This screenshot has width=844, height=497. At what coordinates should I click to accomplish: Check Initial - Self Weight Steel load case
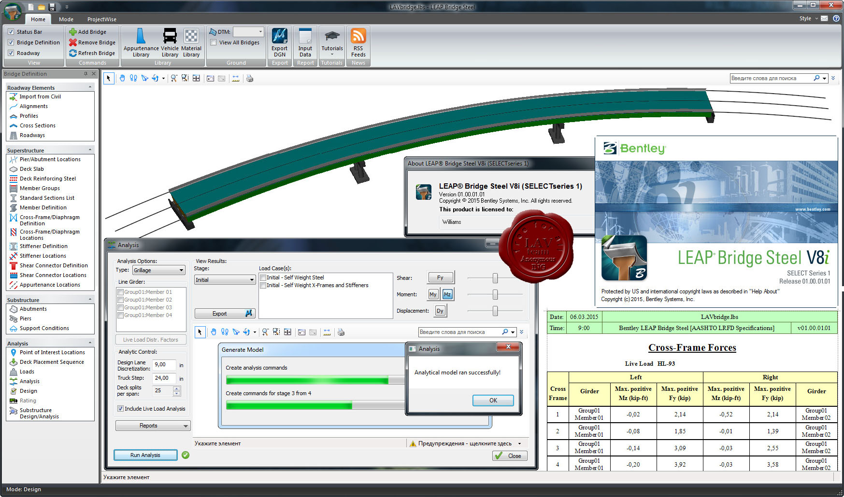[263, 277]
